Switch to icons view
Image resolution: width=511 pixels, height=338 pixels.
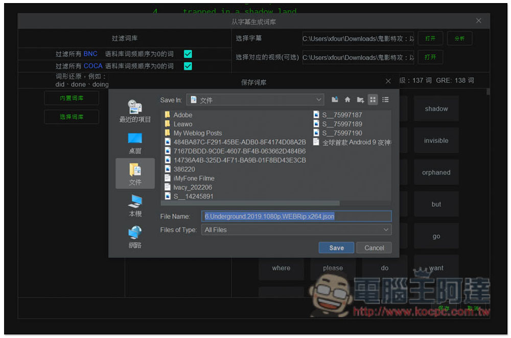[x=373, y=100]
